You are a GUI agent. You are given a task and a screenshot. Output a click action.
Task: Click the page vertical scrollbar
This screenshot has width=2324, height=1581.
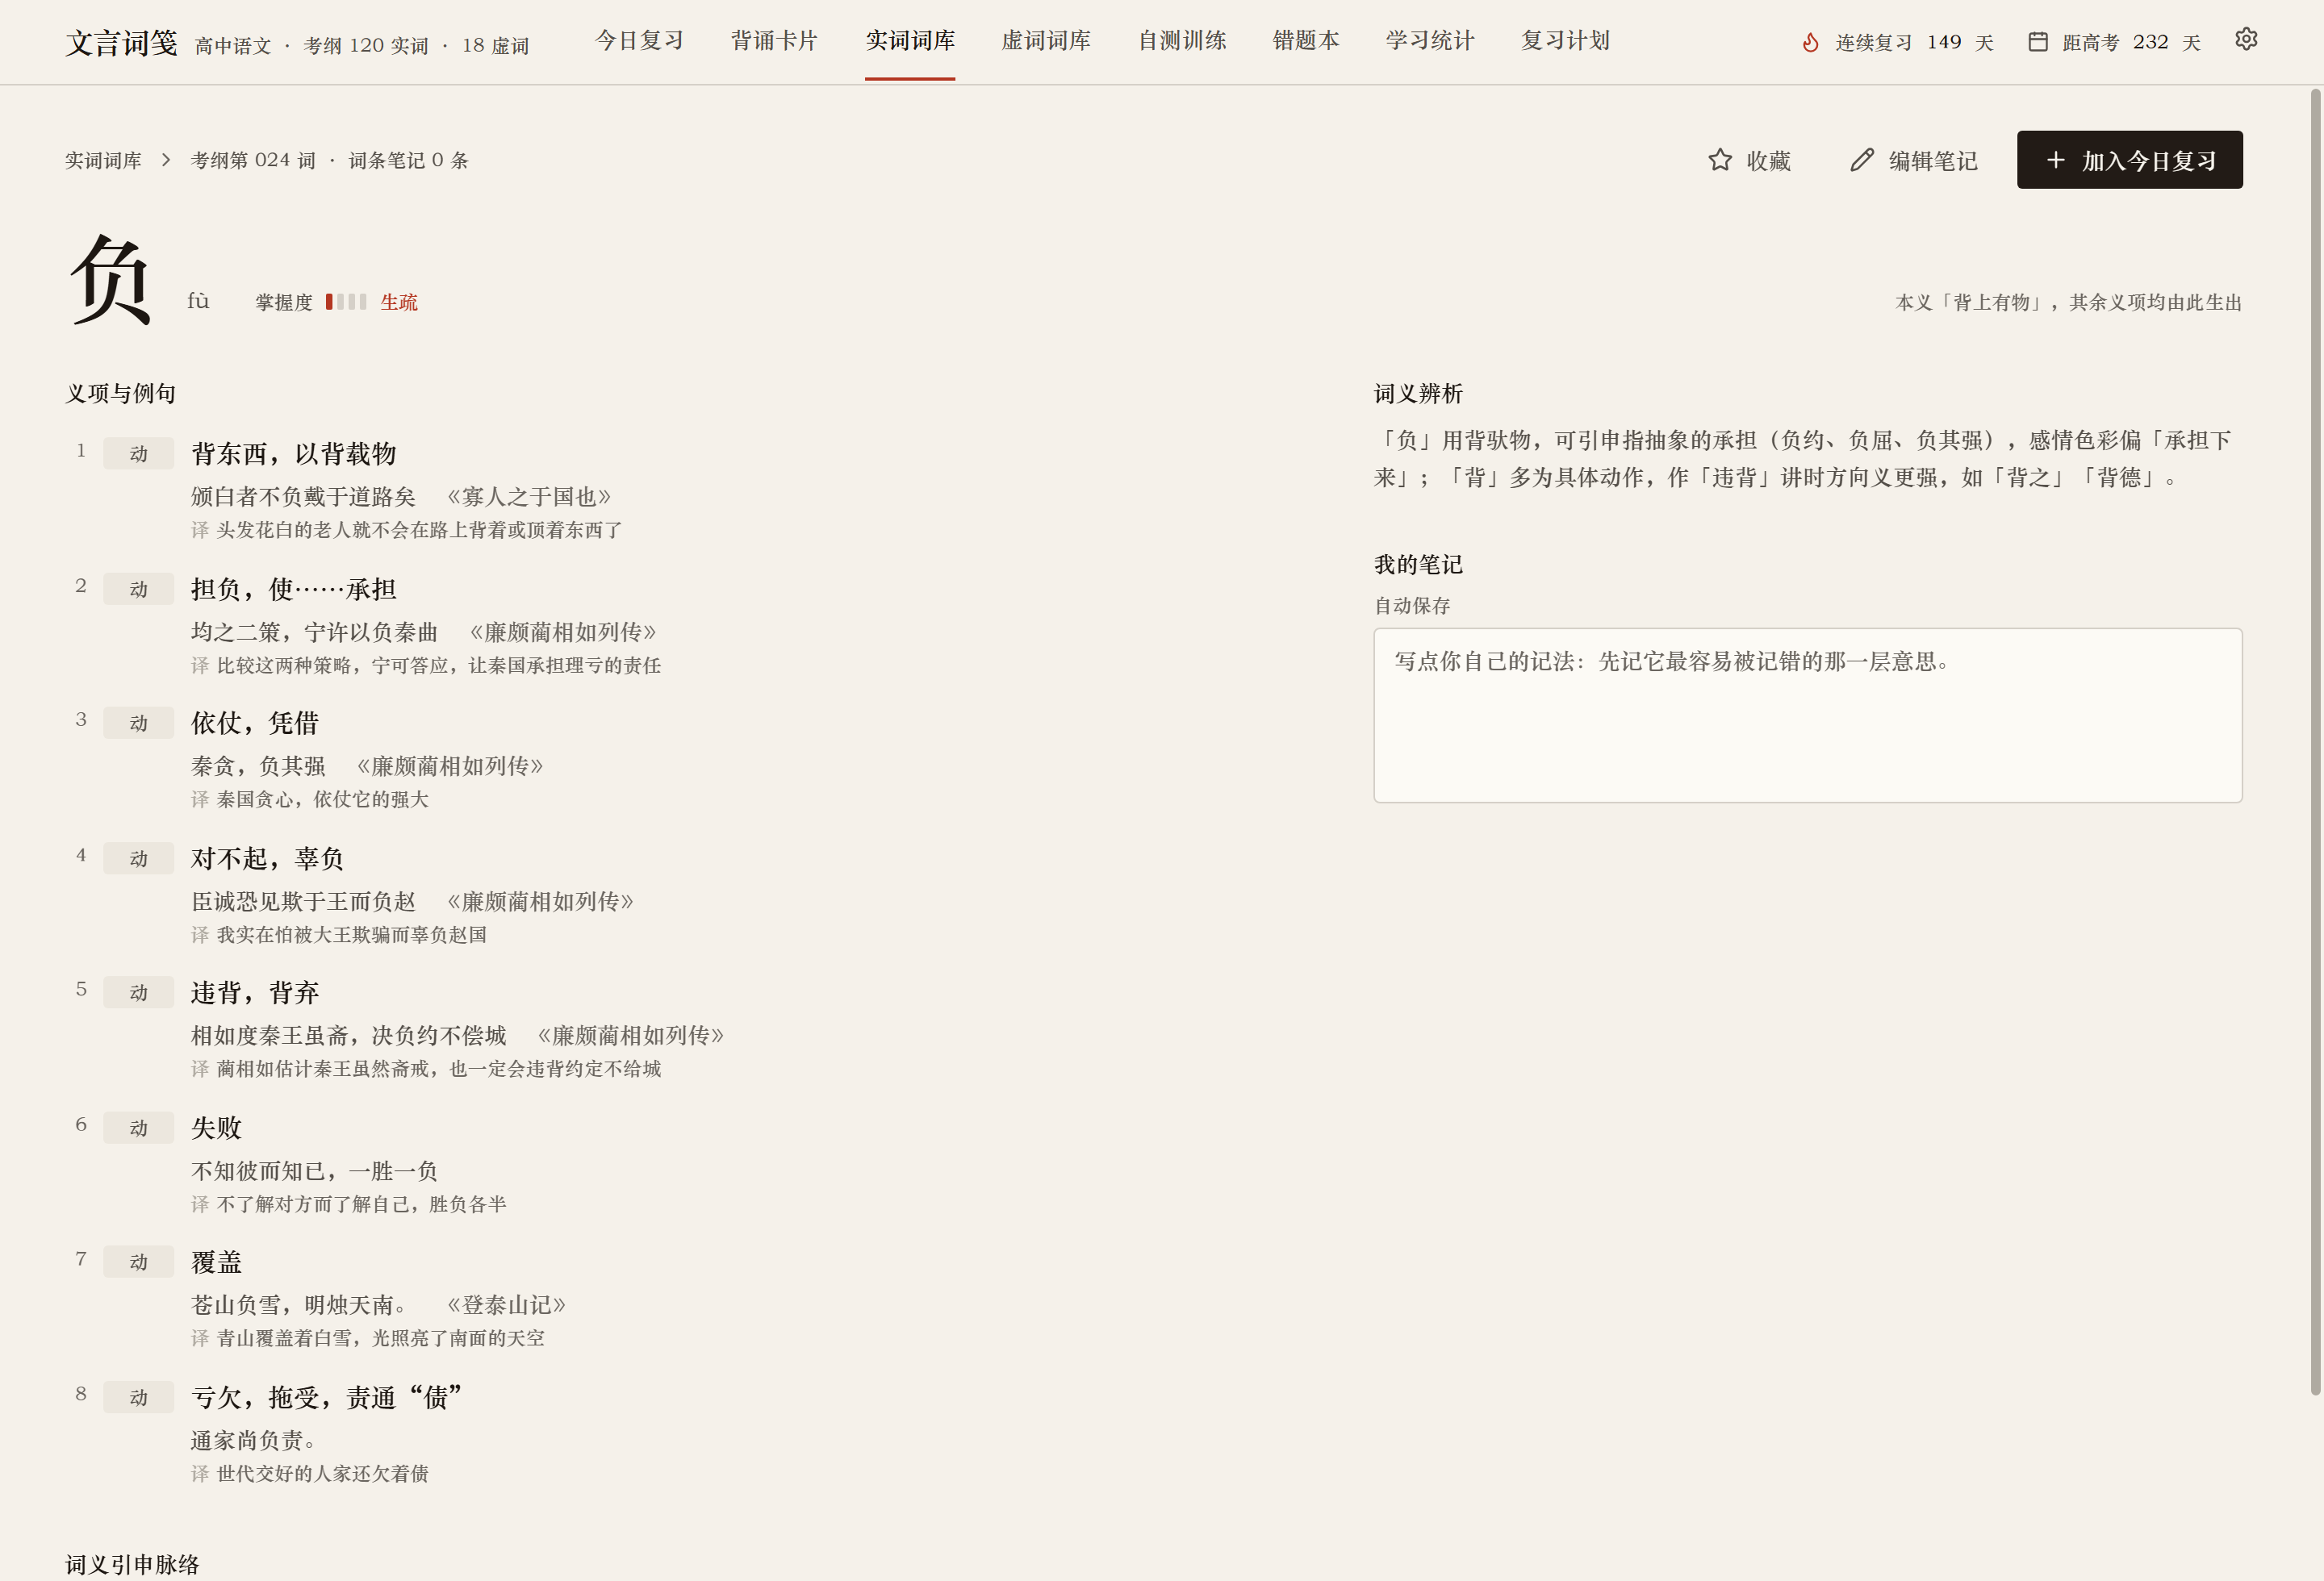tap(2315, 740)
